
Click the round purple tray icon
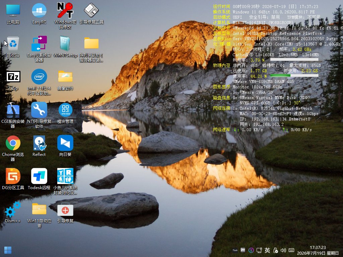251,250
